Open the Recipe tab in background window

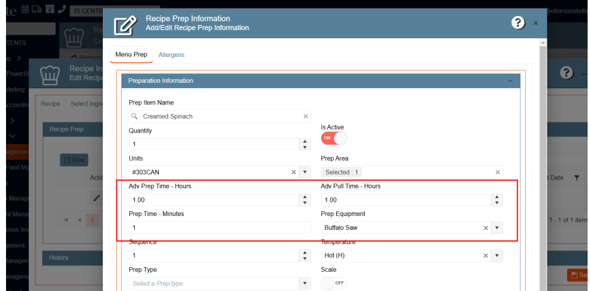(51, 104)
